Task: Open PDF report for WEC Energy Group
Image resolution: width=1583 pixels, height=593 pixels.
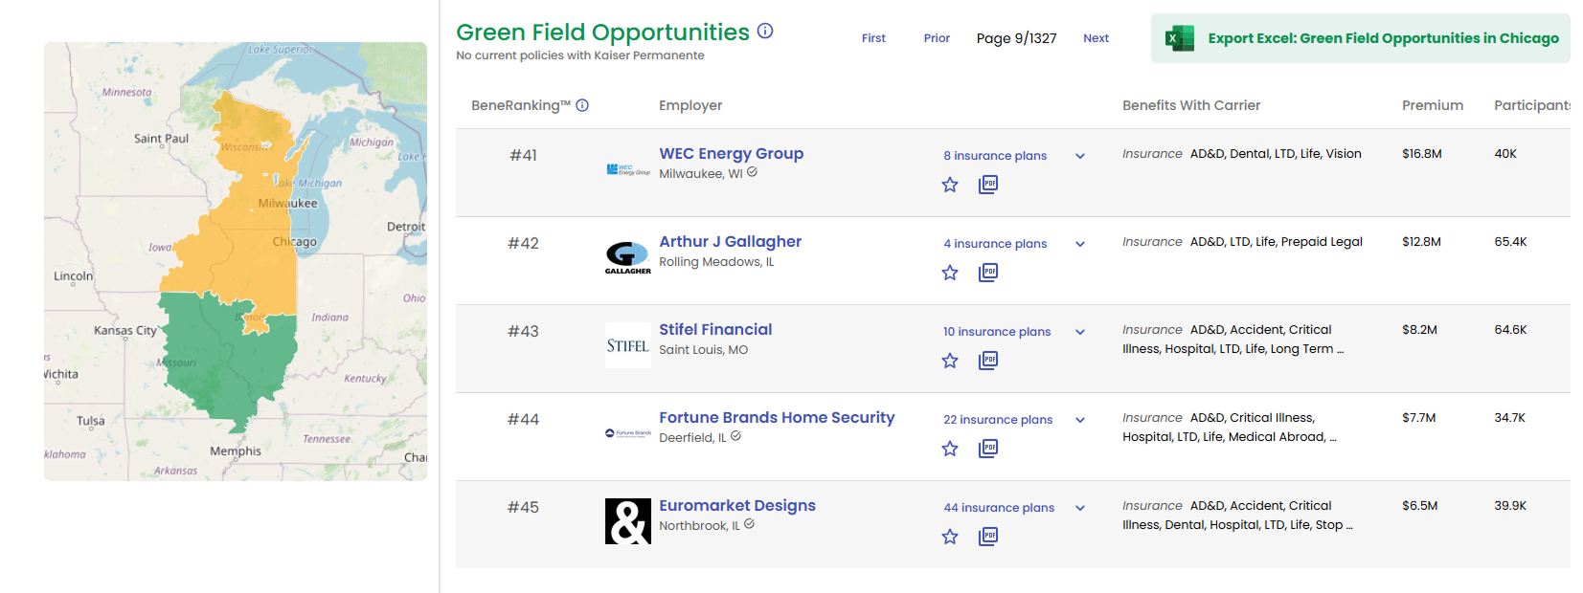Action: click(x=988, y=185)
